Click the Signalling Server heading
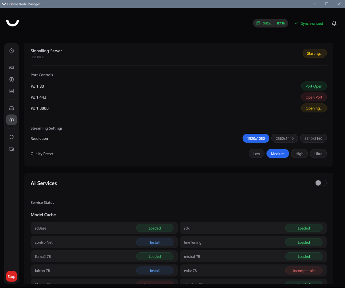This screenshot has width=345, height=288. coord(46,51)
